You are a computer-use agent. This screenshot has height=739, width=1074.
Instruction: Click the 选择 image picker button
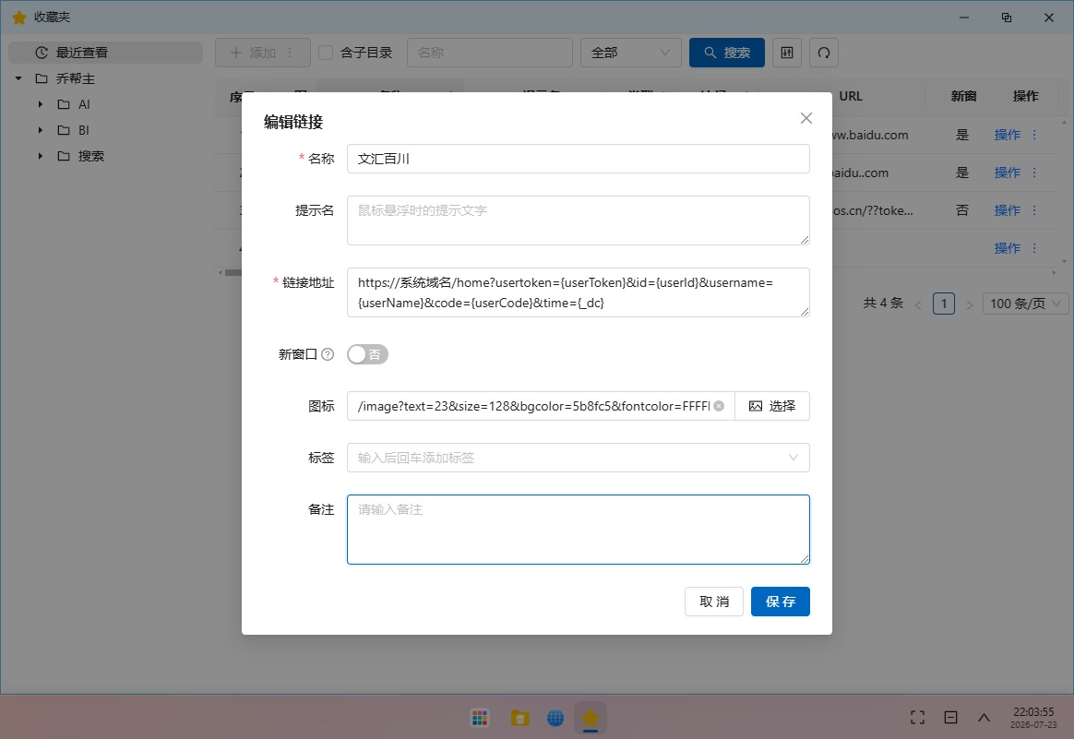click(x=772, y=406)
